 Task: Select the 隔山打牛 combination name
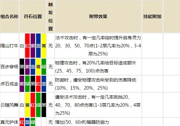(9, 46)
